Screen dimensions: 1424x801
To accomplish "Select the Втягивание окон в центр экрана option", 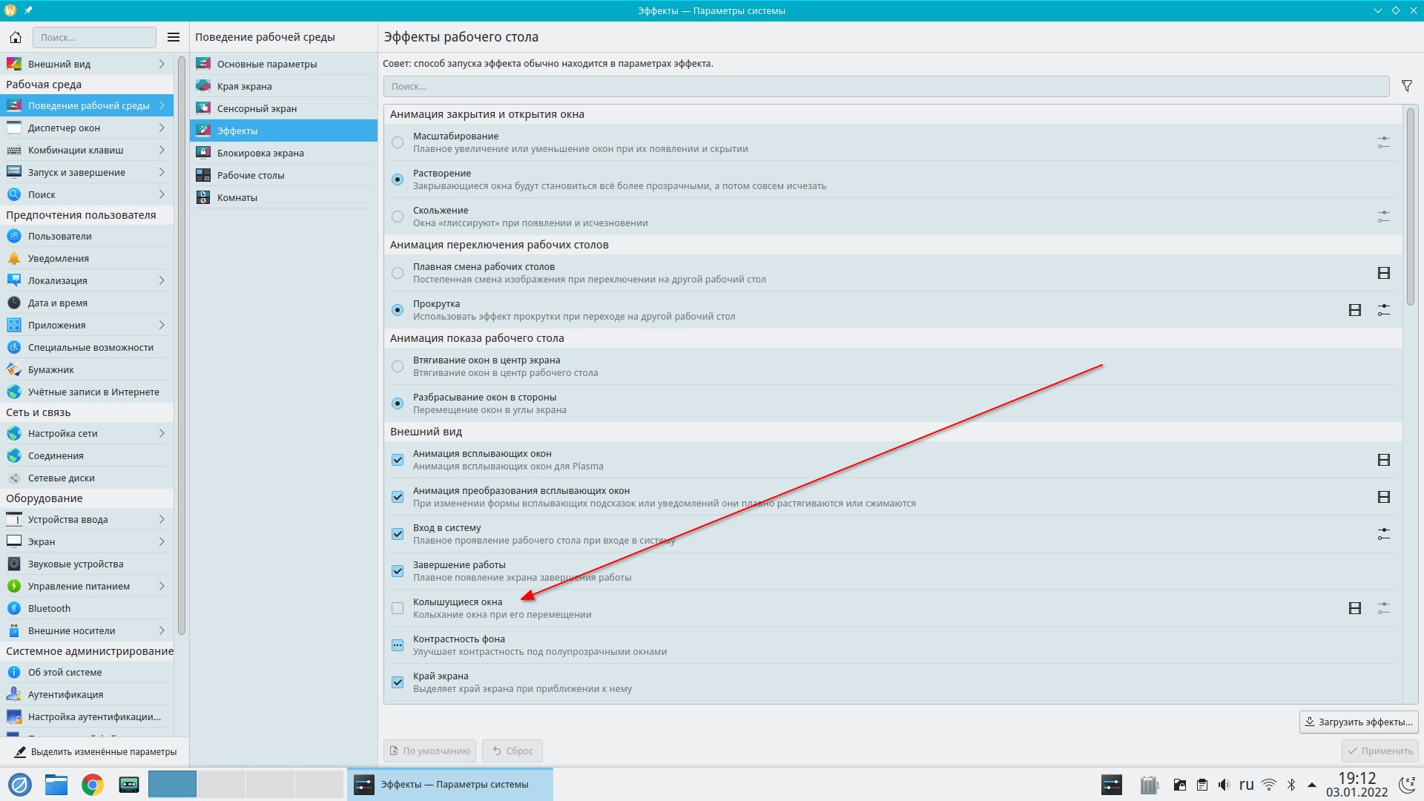I will 398,366.
